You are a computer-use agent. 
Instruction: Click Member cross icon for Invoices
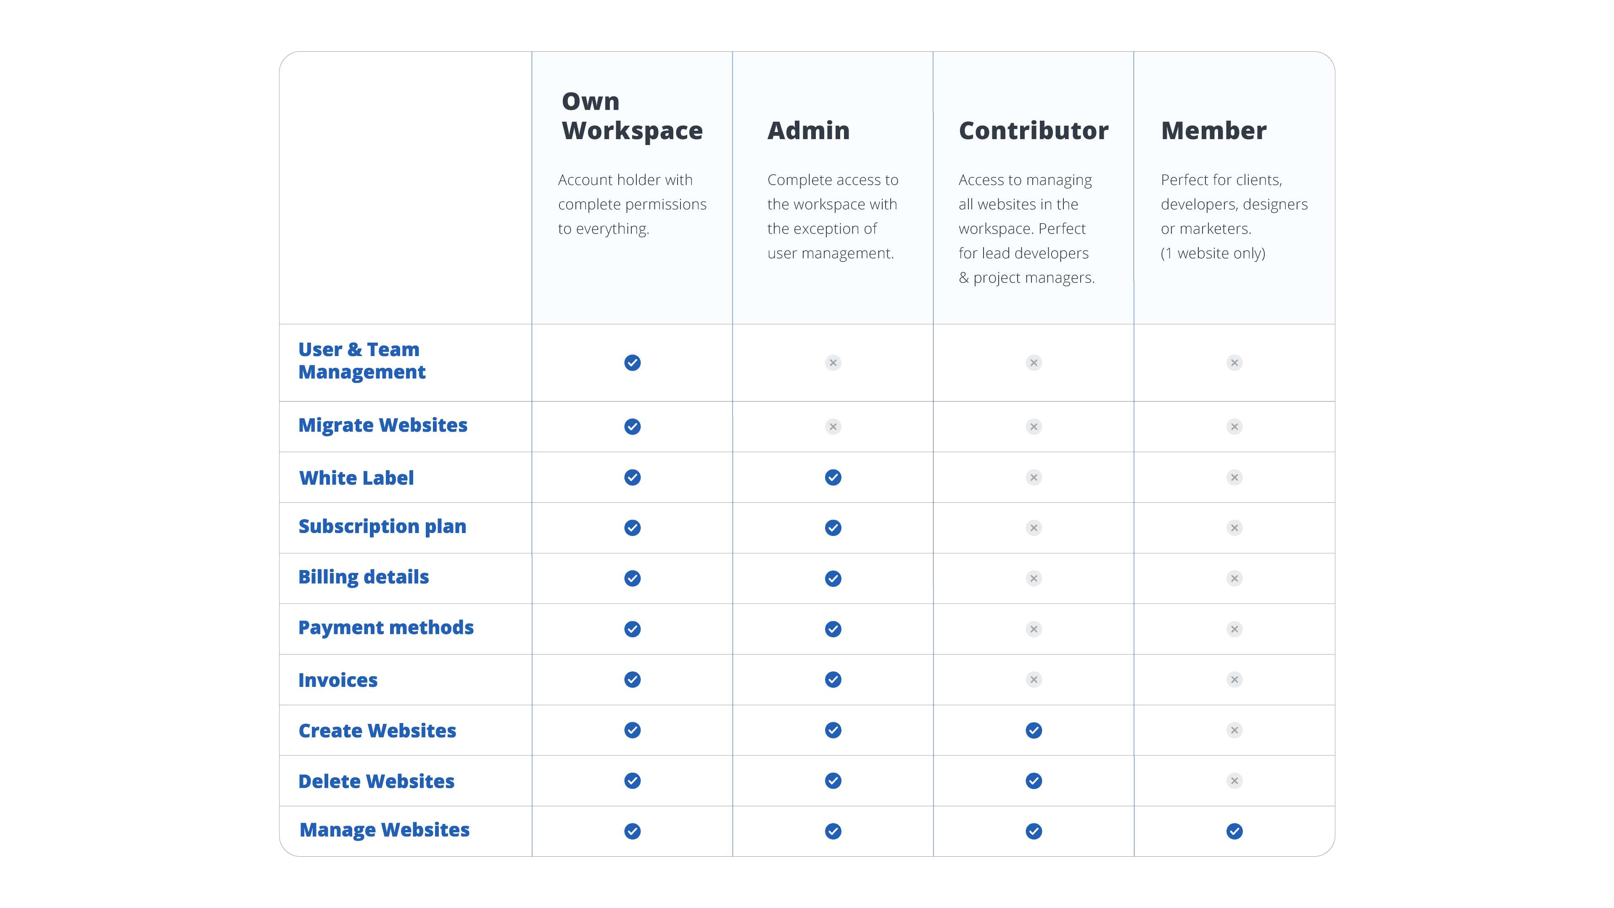(1234, 680)
